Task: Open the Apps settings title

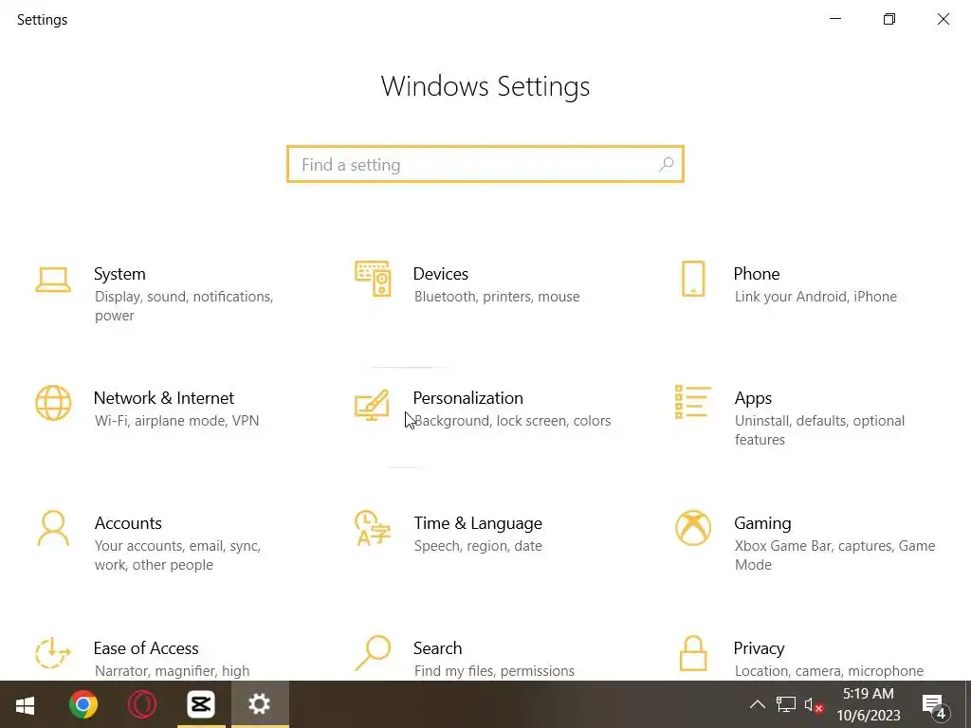Action: coord(753,398)
